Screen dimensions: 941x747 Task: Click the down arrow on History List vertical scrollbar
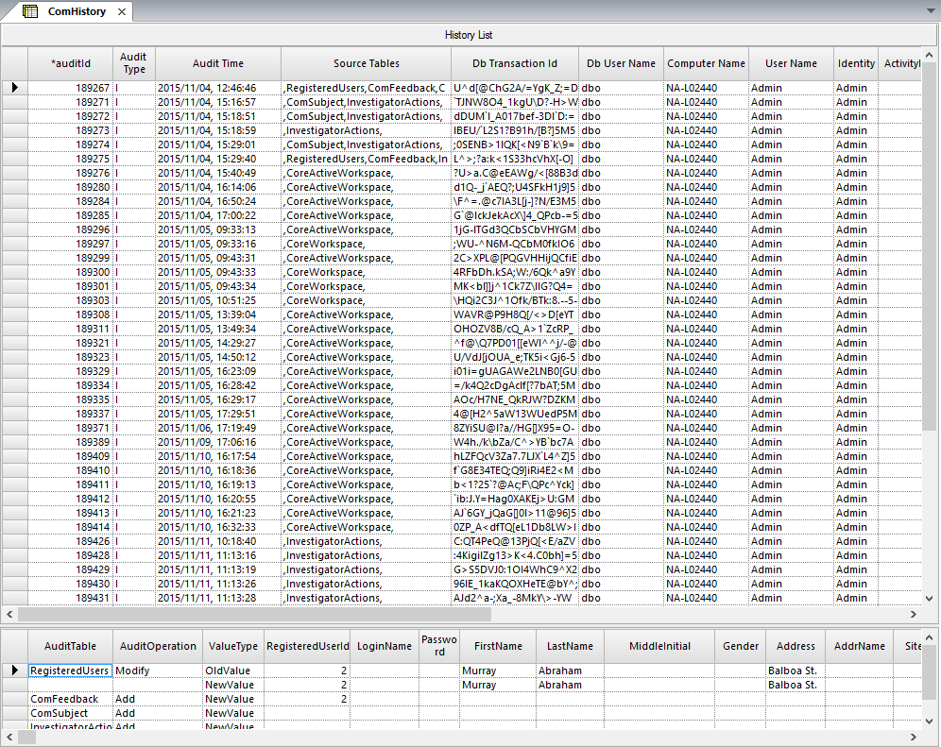(929, 597)
